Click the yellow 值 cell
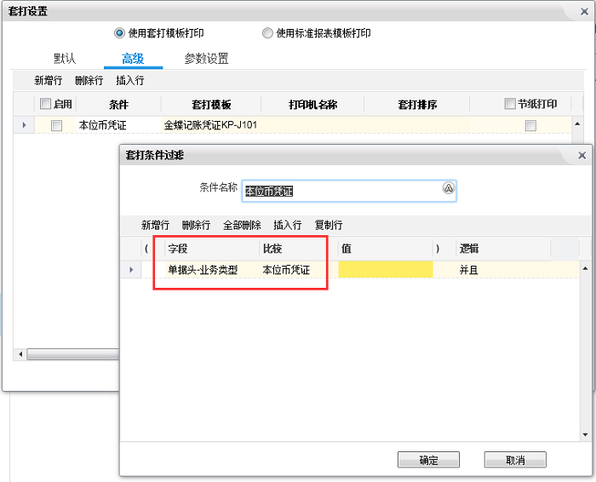596x482 pixels. point(385,270)
